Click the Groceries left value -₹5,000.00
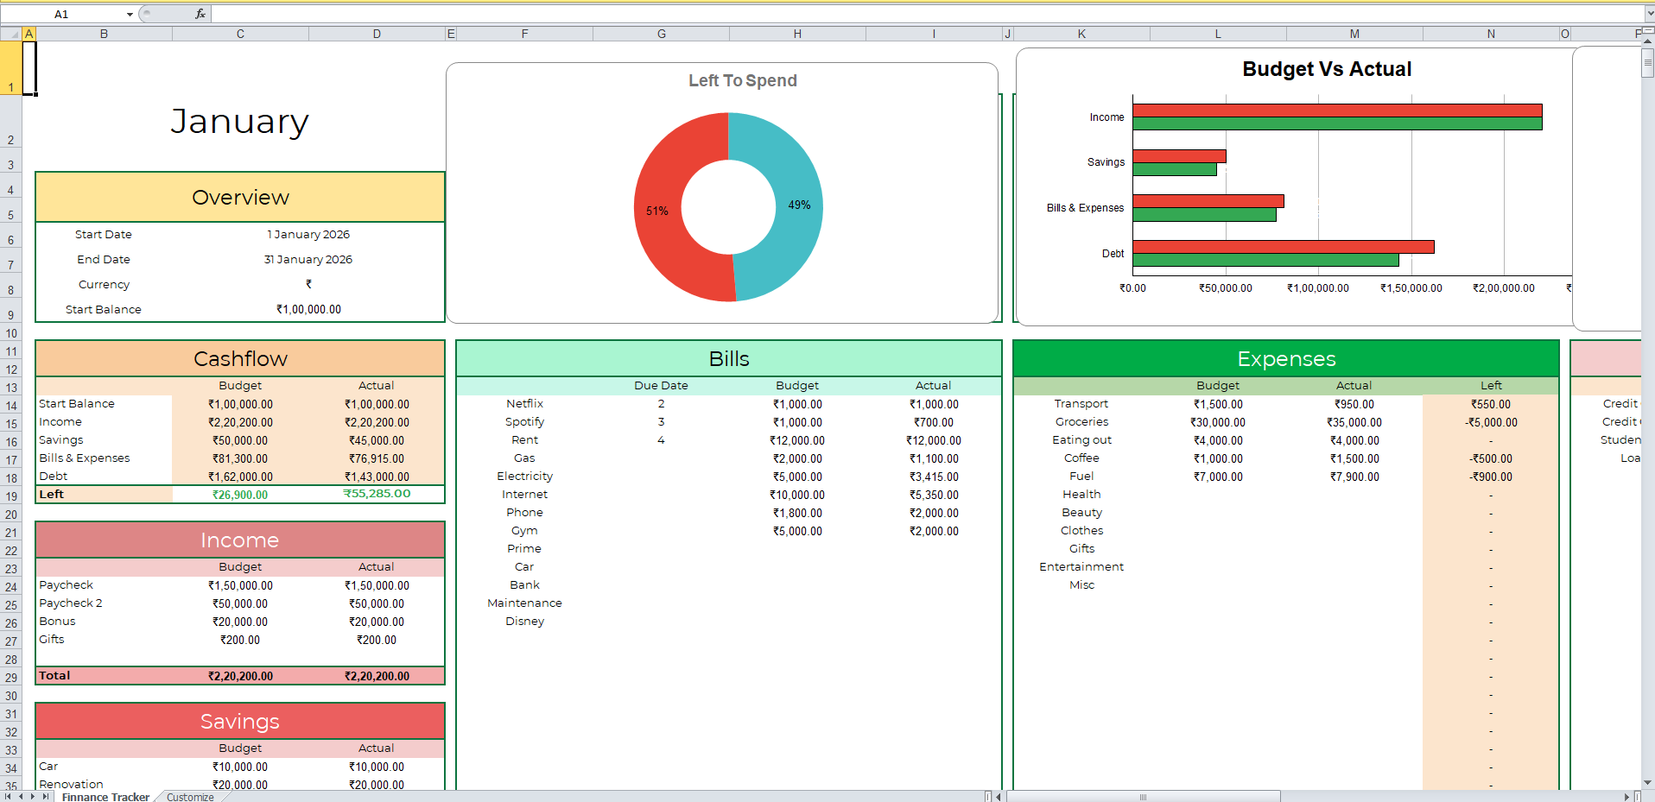 click(1491, 422)
